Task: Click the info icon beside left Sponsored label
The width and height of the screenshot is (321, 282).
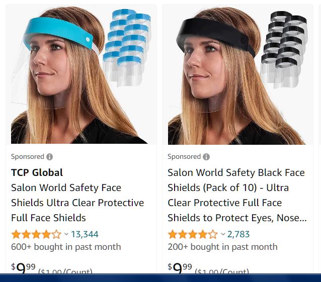Action: pos(49,157)
